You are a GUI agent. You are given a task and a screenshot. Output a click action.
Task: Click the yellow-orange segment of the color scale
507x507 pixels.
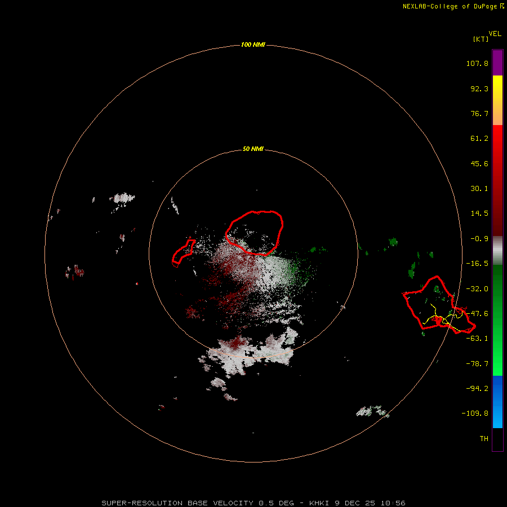[x=497, y=100]
